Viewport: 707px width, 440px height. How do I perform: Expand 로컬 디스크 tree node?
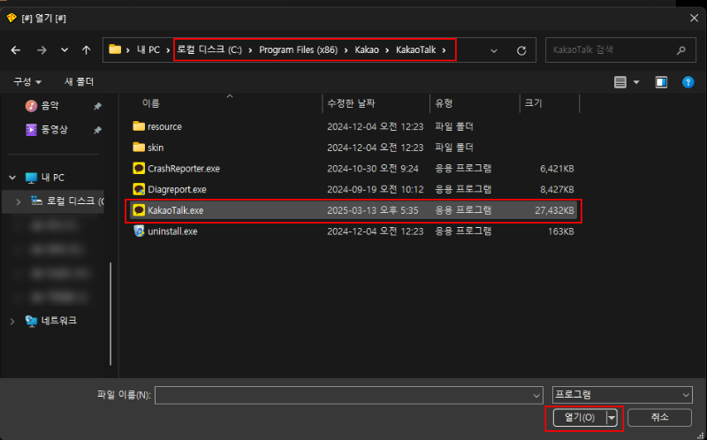[x=18, y=202]
